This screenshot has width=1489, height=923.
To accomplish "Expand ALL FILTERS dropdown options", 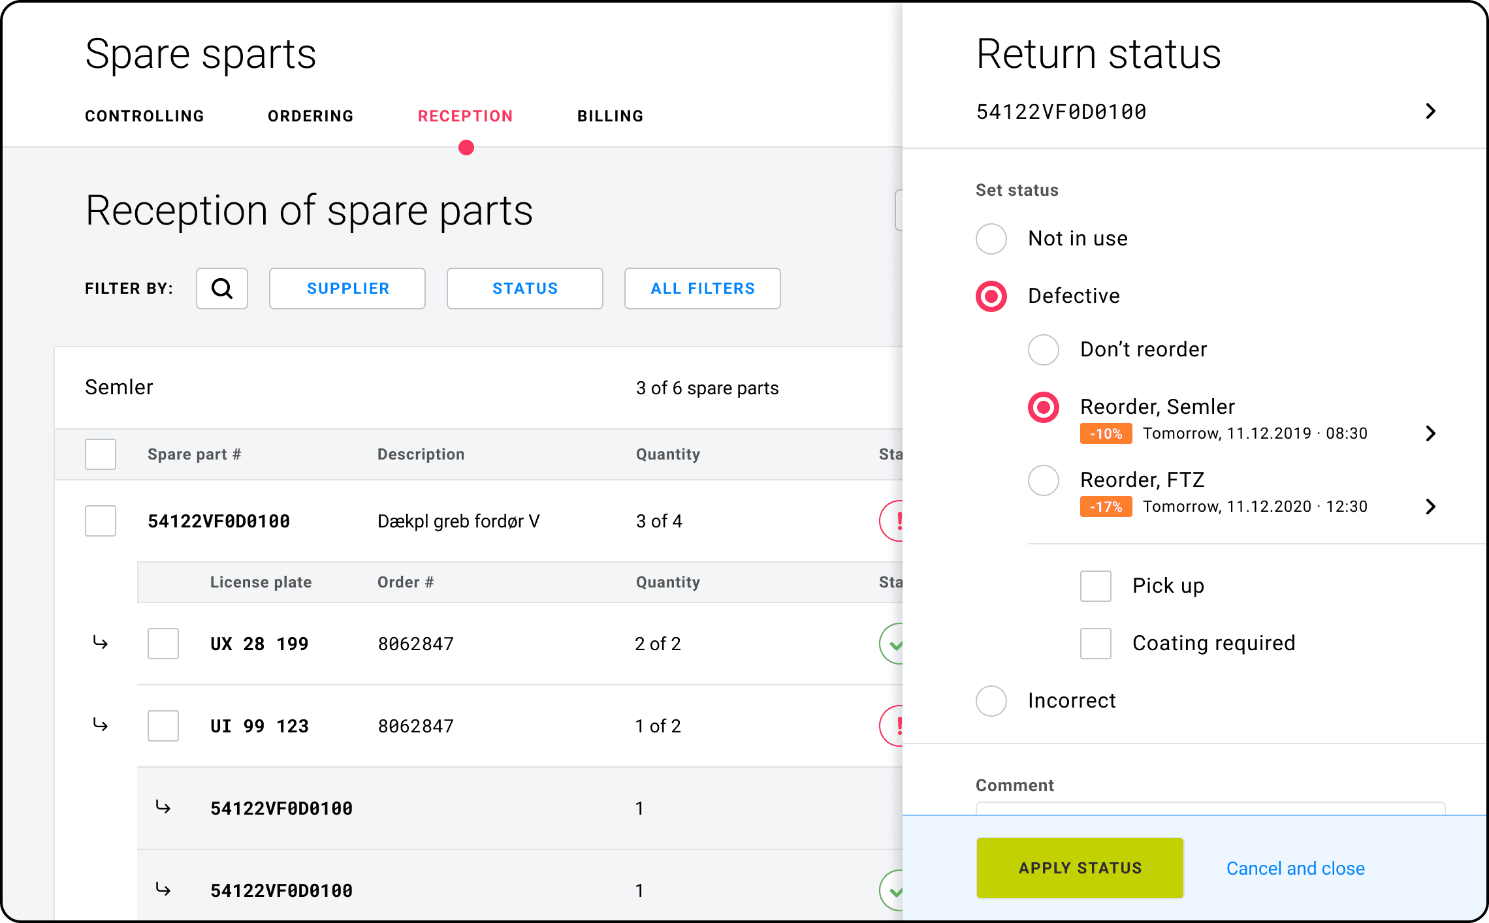I will [x=702, y=288].
